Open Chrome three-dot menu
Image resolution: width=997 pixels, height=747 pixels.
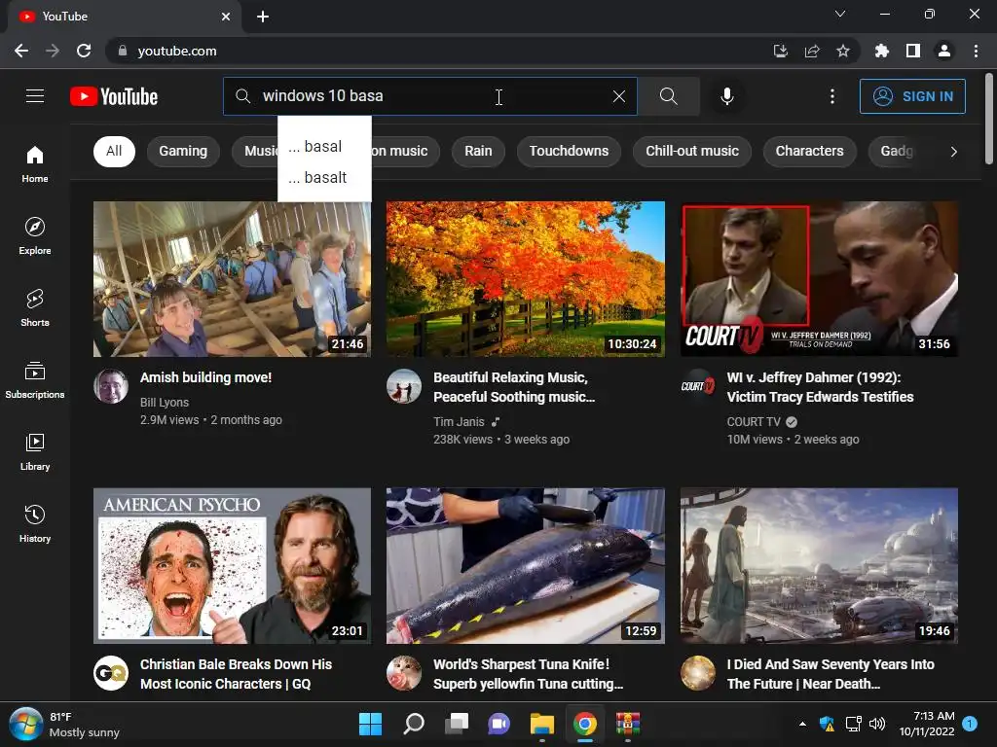point(976,51)
